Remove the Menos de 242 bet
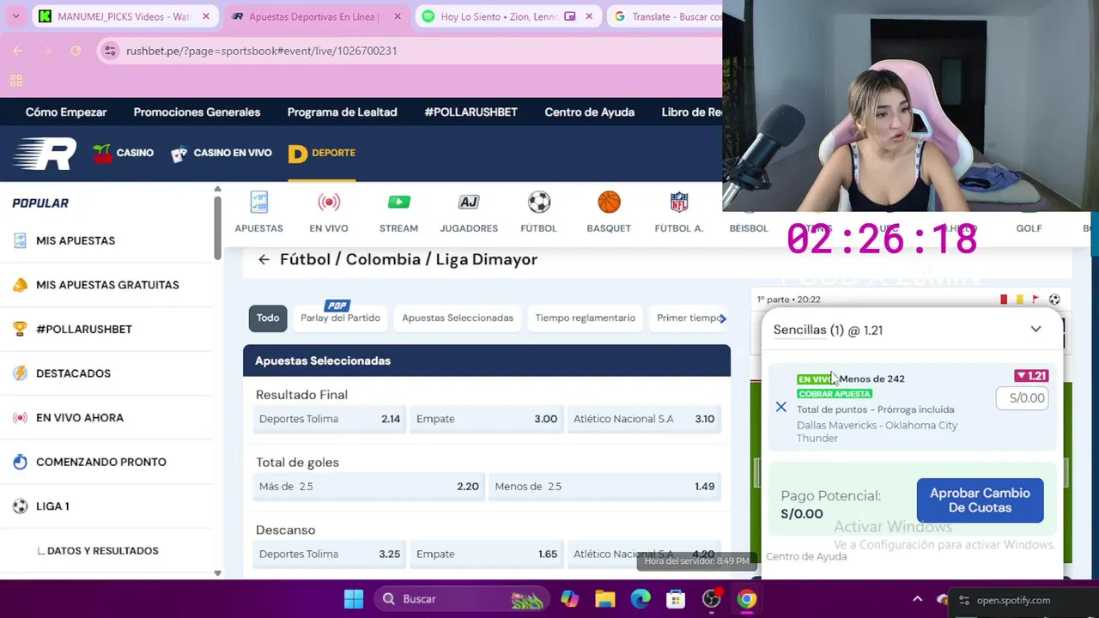This screenshot has height=618, width=1099. pos(780,408)
